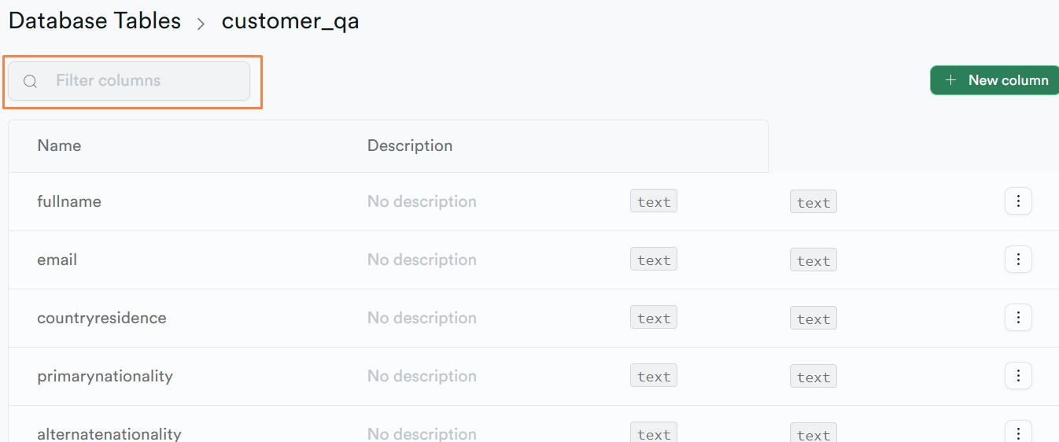The height and width of the screenshot is (442, 1059).
Task: Click the plus icon in New column
Action: [x=950, y=80]
